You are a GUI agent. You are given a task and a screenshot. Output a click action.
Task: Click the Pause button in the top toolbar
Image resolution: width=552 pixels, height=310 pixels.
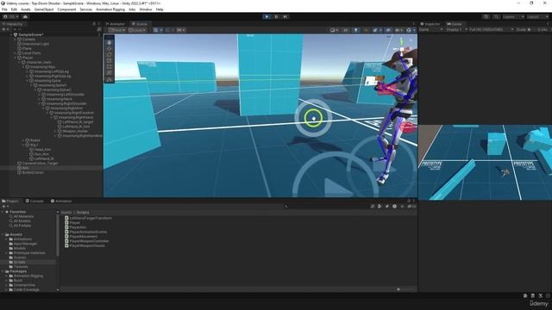click(276, 16)
